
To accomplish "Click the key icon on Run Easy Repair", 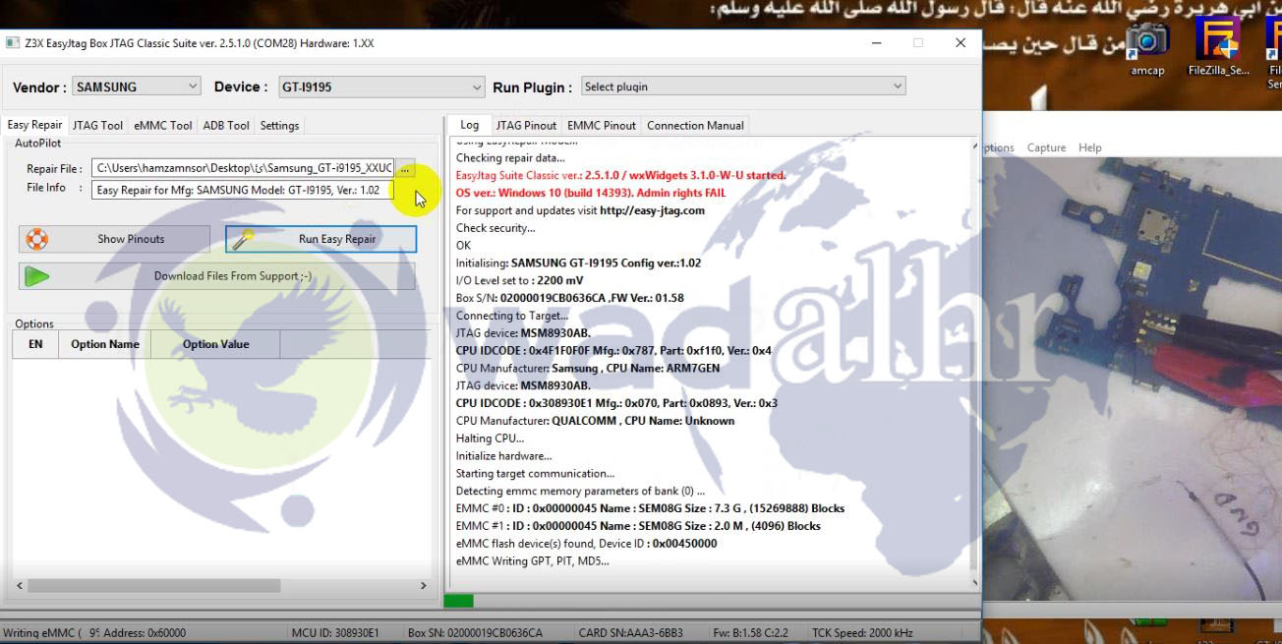I will (243, 239).
